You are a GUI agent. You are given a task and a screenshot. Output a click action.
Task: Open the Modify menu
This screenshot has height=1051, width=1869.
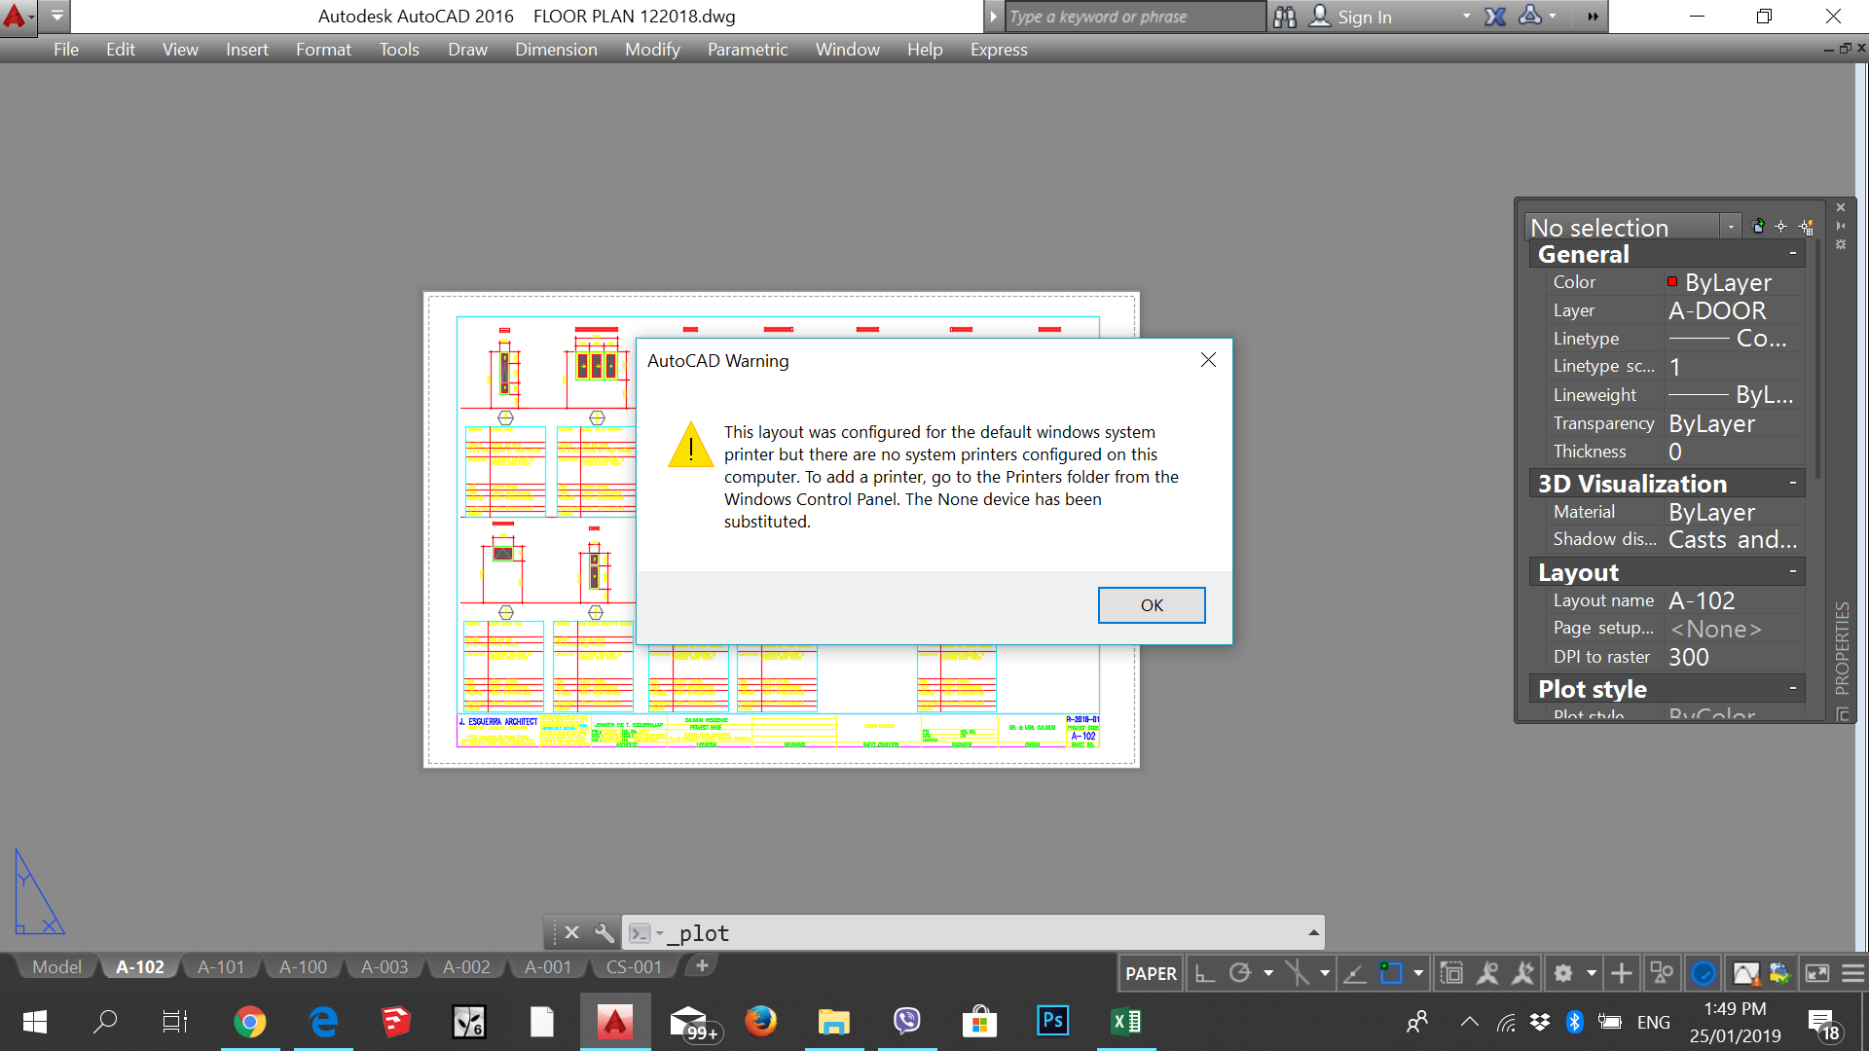[x=651, y=50]
